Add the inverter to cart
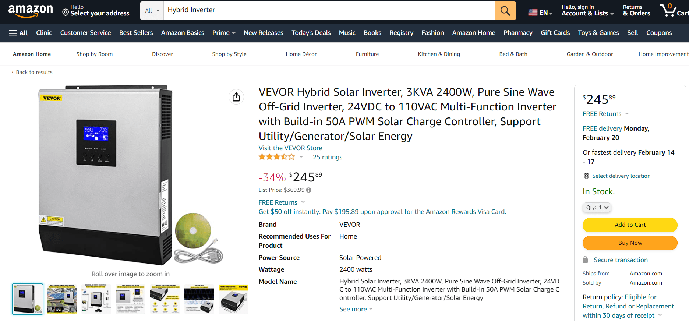The image size is (689, 321). coord(630,225)
